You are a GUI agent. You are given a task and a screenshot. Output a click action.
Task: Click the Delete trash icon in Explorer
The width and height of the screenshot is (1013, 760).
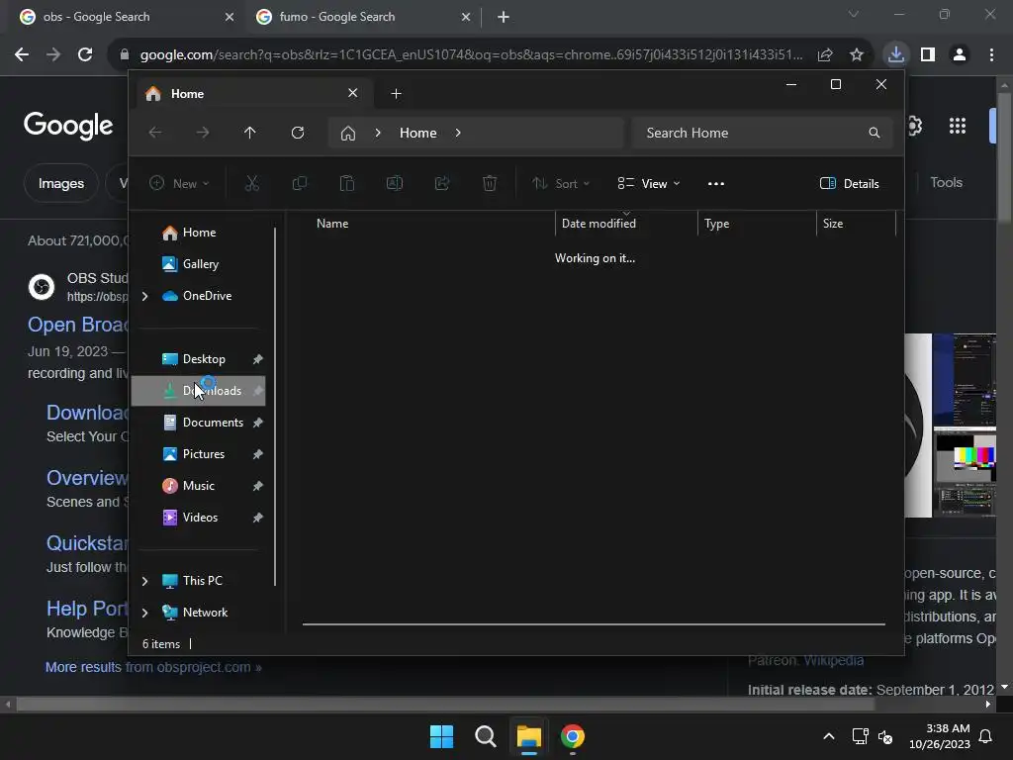[x=490, y=183]
